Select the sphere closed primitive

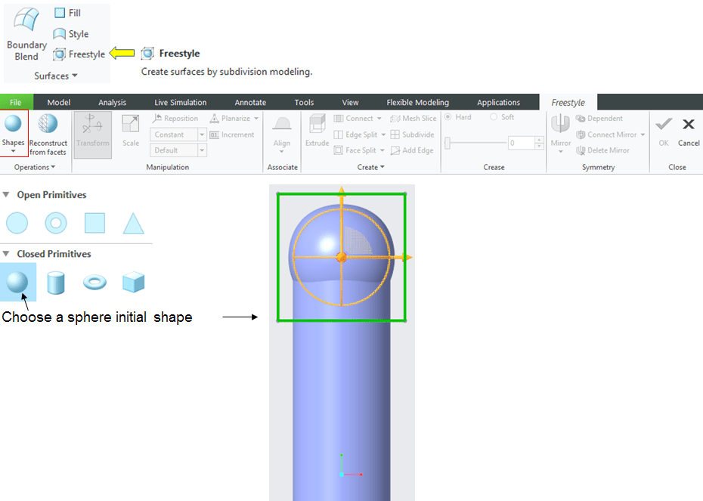coord(17,282)
